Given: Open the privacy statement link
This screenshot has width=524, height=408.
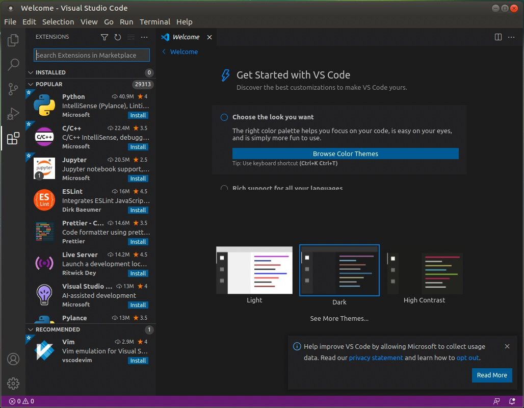Looking at the screenshot, I should click(x=376, y=358).
